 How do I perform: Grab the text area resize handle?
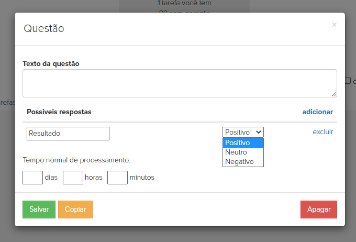pos(333,94)
